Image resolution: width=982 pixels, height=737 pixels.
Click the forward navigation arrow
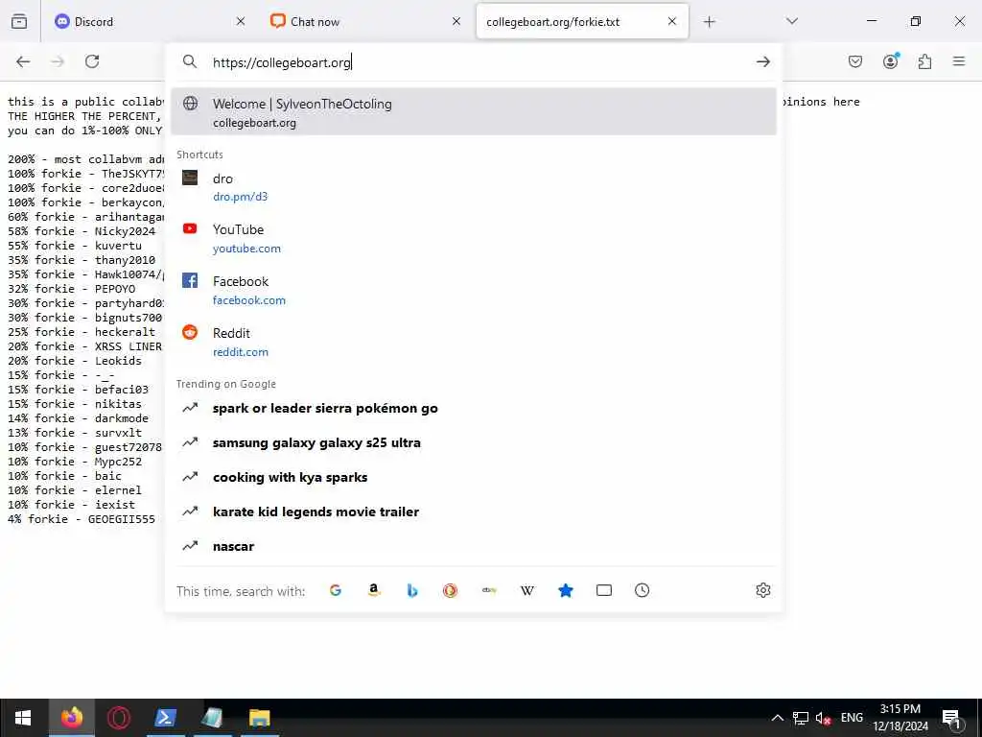(58, 61)
